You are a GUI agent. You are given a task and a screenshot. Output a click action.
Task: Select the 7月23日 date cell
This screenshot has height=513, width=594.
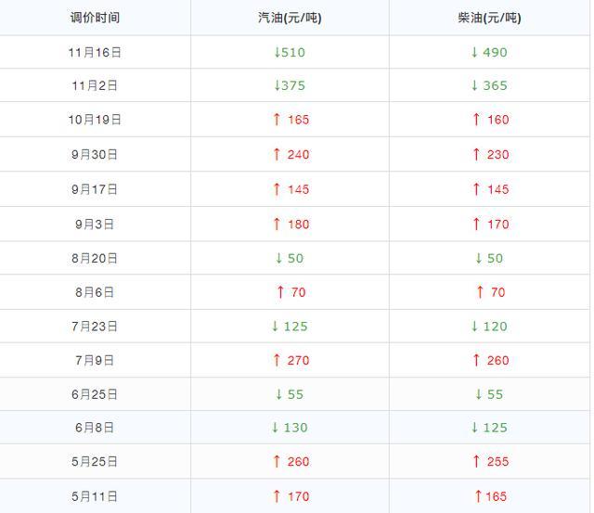click(95, 327)
